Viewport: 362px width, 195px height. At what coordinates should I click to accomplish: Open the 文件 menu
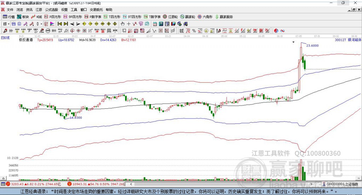click(x=10, y=10)
